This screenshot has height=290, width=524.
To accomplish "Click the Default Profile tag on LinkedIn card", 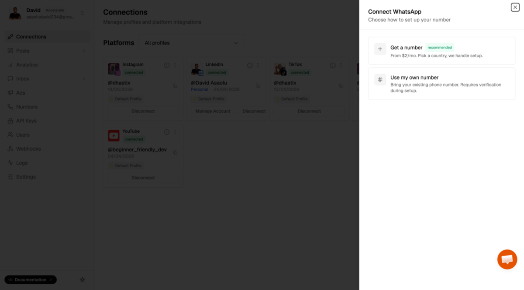I will click(208, 99).
